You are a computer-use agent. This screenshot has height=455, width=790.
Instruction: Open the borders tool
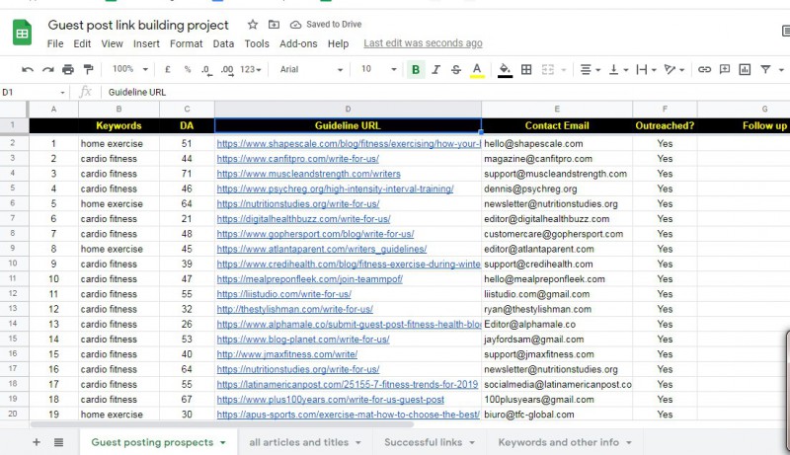[x=526, y=69]
